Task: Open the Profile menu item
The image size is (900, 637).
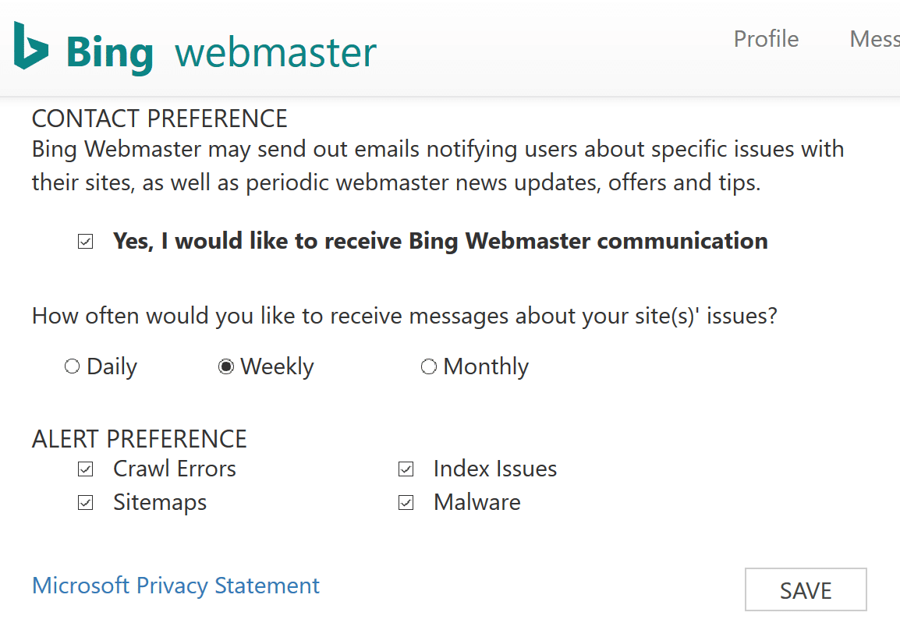Action: (x=766, y=39)
